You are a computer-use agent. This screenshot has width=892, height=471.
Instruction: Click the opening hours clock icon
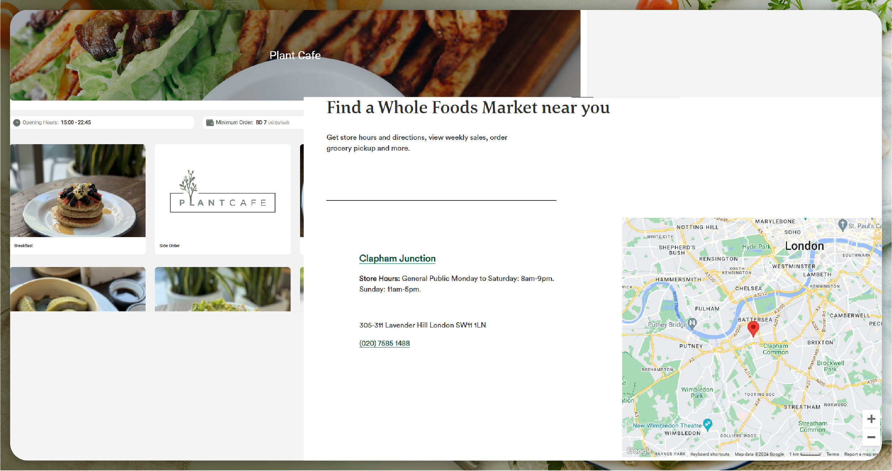(17, 123)
